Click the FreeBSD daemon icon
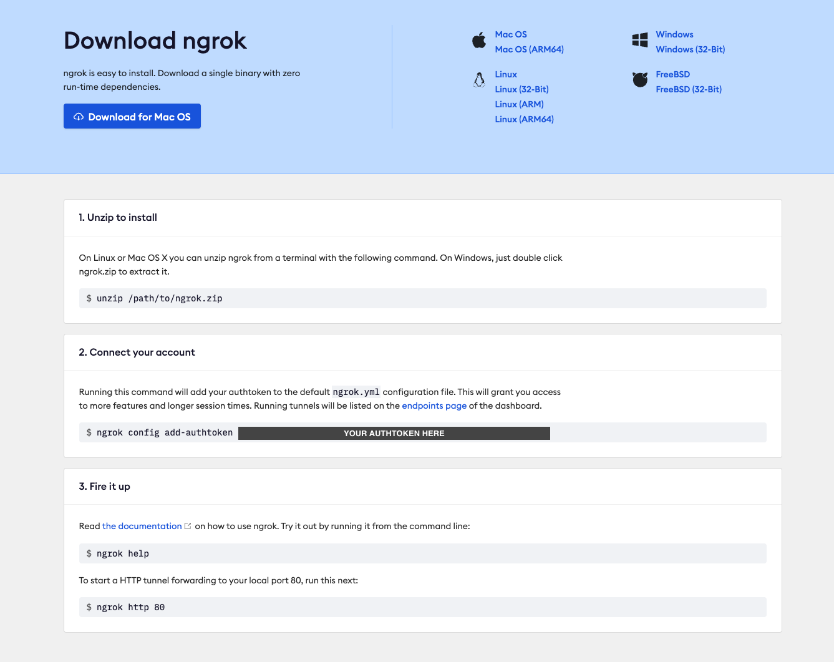Screen dimensions: 834x662 tap(640, 80)
